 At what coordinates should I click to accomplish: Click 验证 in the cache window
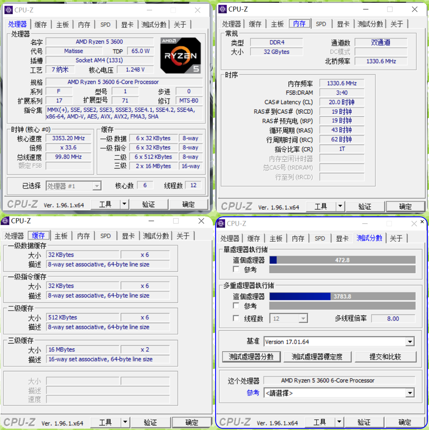point(150,422)
